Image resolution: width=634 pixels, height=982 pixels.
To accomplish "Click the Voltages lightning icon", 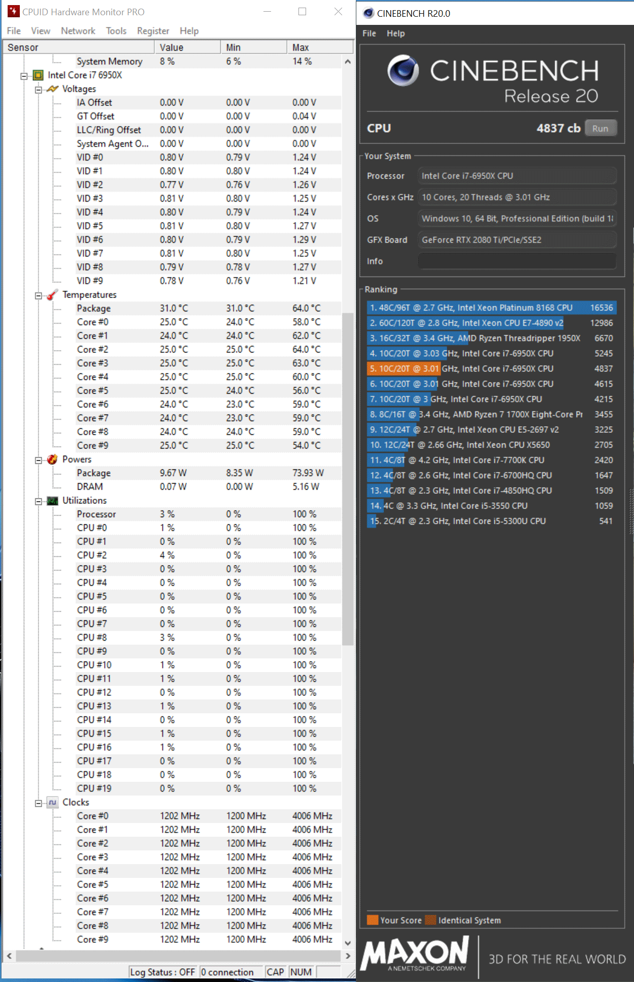I will tap(52, 89).
